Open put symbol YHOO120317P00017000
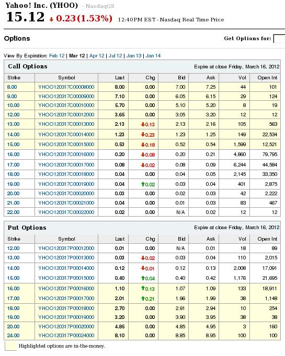This screenshot has width=285, height=356. 66,299
